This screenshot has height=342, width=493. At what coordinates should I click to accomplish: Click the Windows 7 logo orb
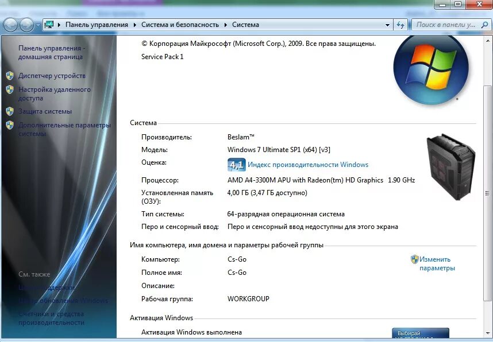(x=431, y=69)
